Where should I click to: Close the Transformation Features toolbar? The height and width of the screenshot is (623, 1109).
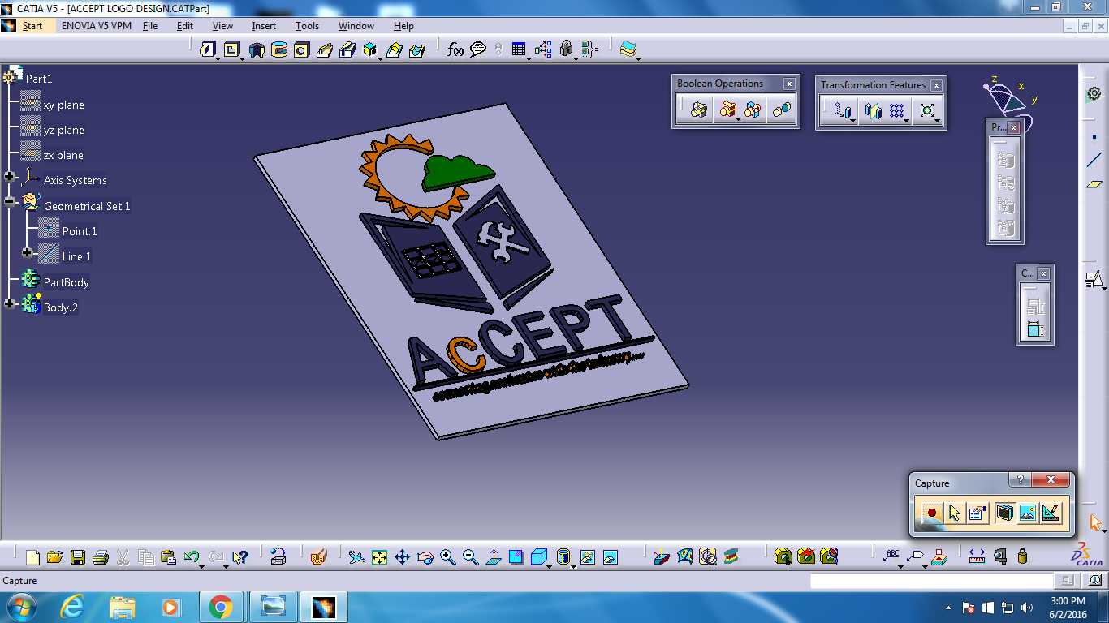(936, 85)
